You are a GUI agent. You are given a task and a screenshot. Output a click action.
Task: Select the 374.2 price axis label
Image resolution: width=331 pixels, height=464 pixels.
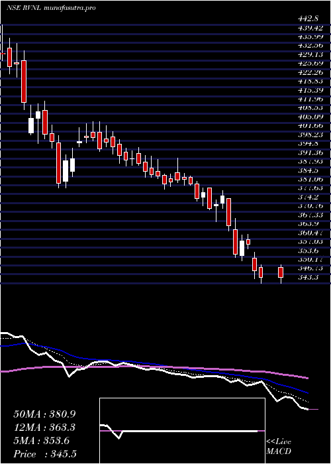point(308,197)
